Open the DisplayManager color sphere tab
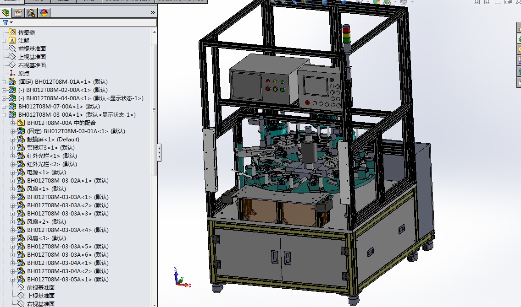Viewport: 521px width, 307px height. point(44,13)
